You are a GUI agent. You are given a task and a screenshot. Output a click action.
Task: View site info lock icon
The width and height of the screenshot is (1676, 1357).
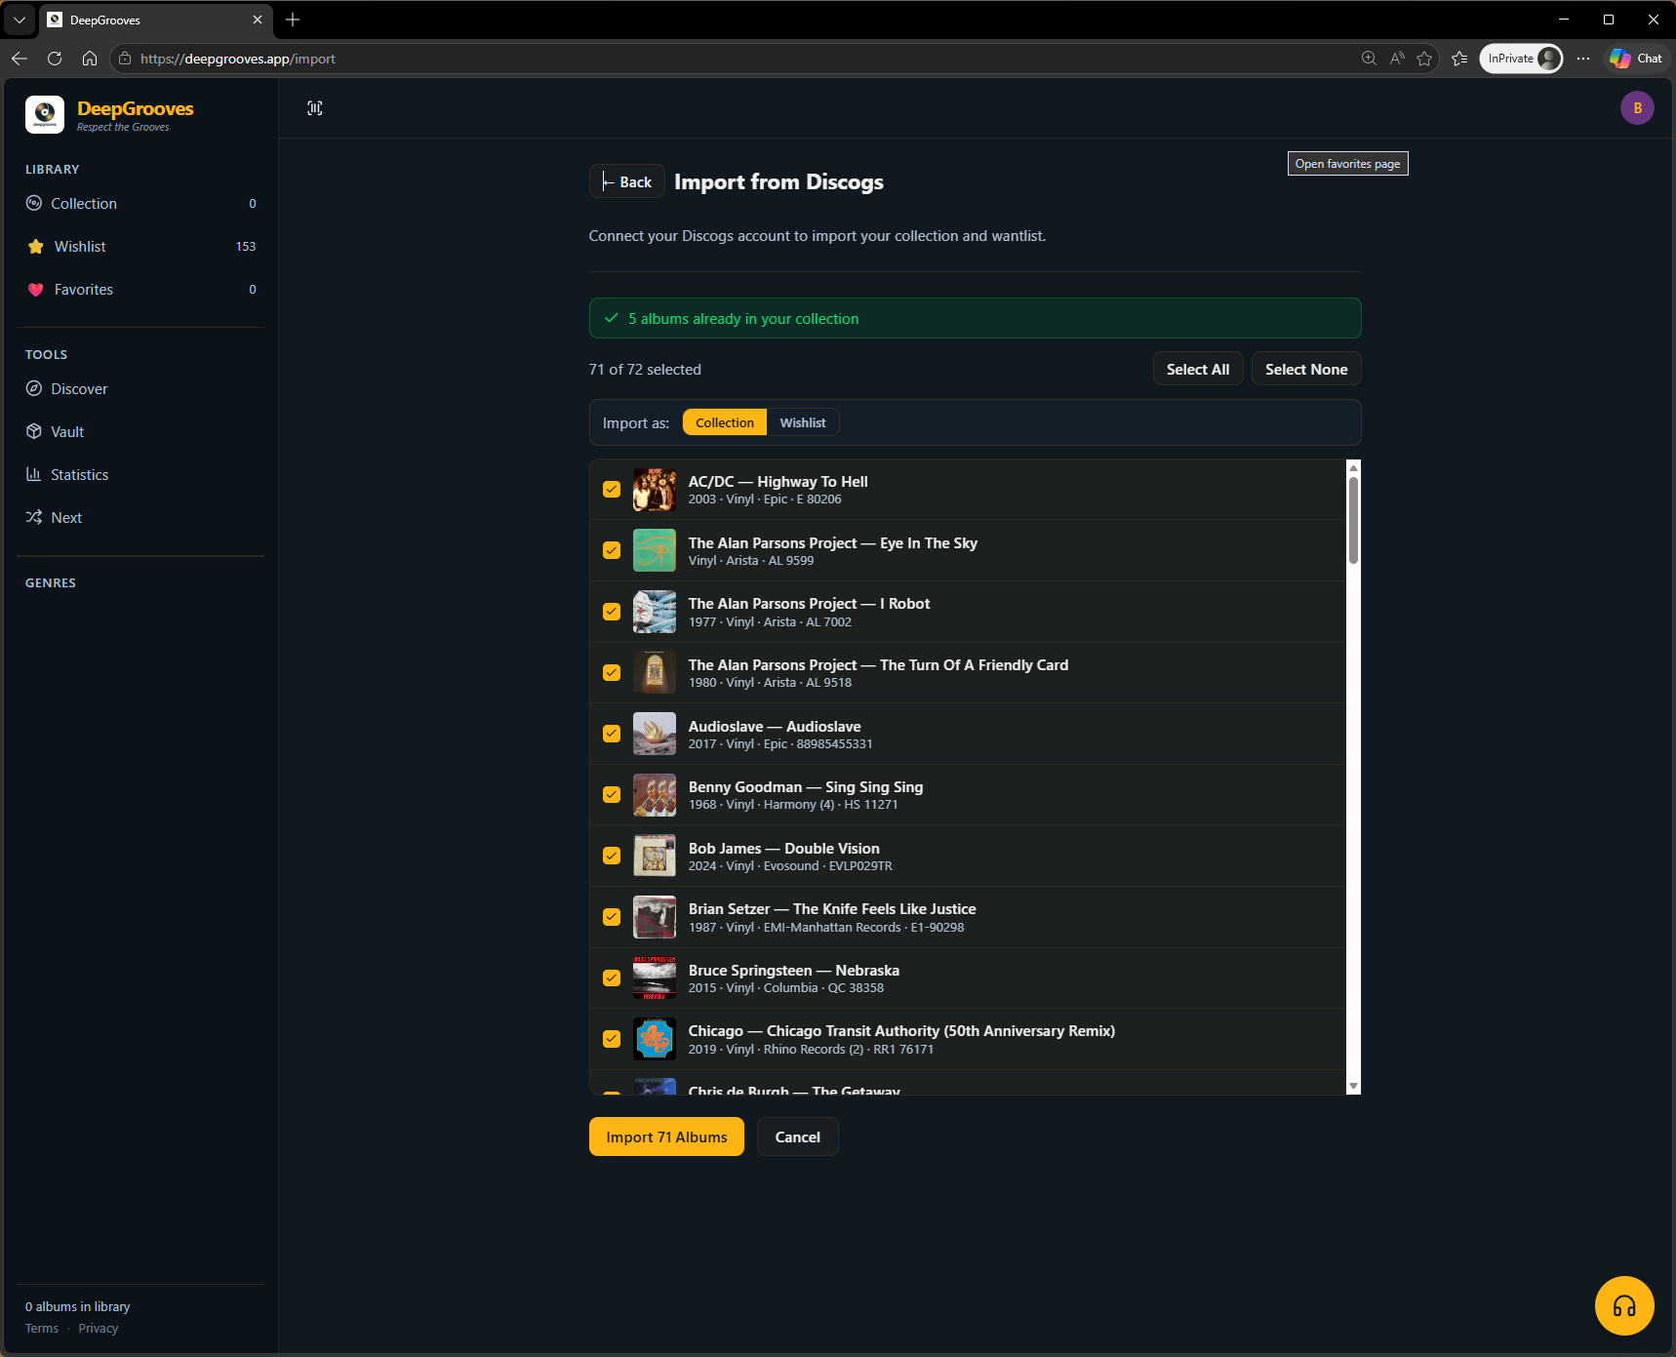pos(125,59)
